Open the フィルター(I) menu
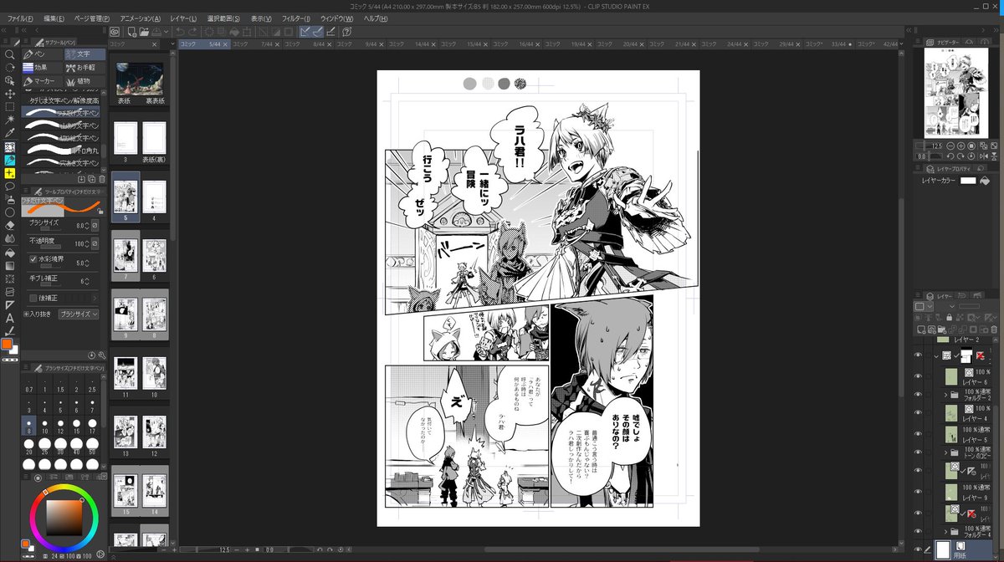 point(295,18)
